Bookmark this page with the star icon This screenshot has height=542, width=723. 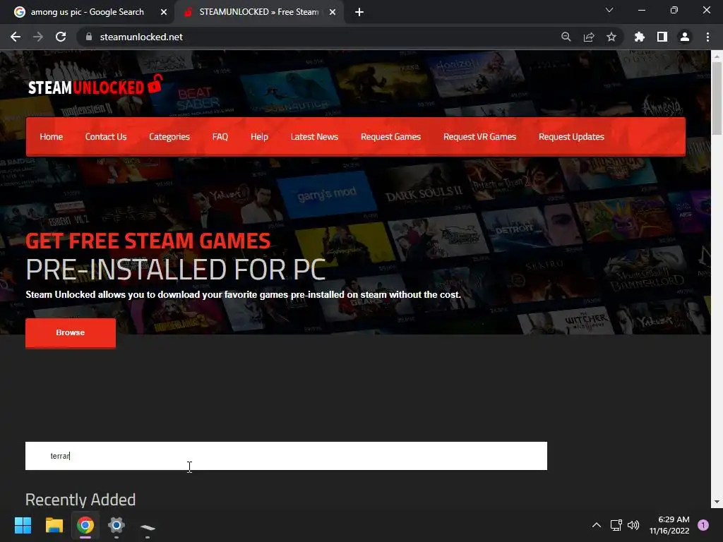[611, 37]
